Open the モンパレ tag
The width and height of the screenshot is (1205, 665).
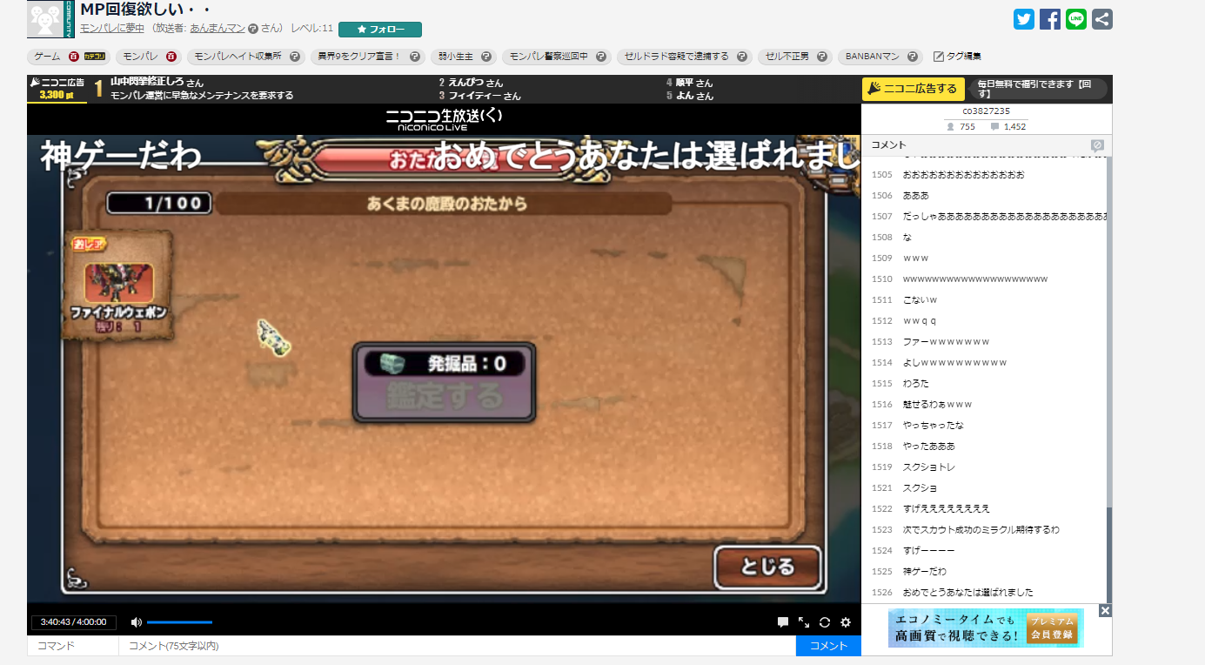tap(141, 57)
